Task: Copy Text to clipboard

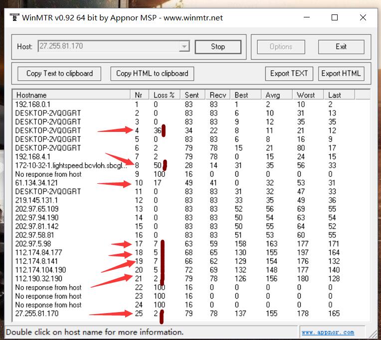Action: pos(59,74)
